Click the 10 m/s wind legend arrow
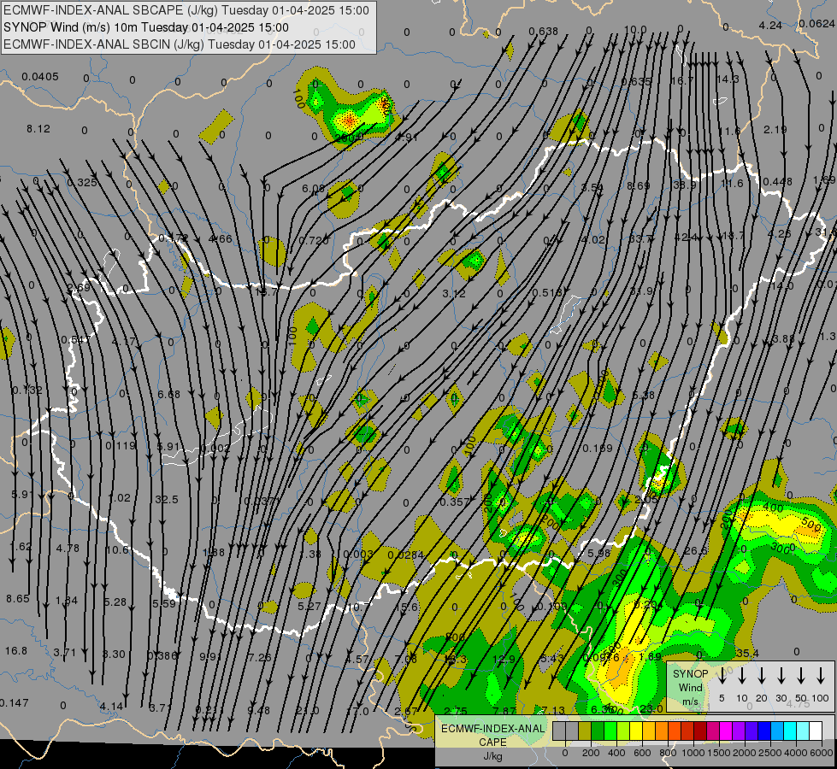Screen dimensions: 837x769 point(742,676)
